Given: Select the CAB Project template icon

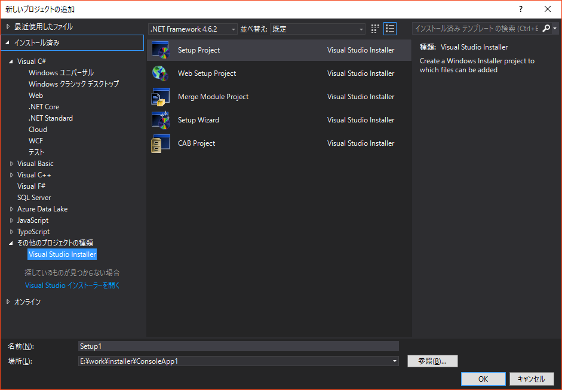Looking at the screenshot, I should point(160,143).
